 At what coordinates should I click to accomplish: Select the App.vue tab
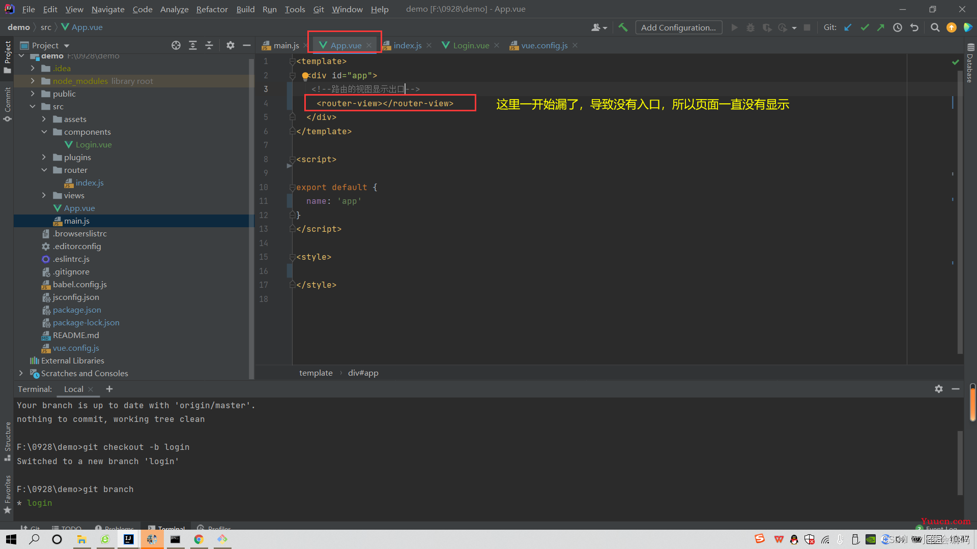tap(342, 45)
